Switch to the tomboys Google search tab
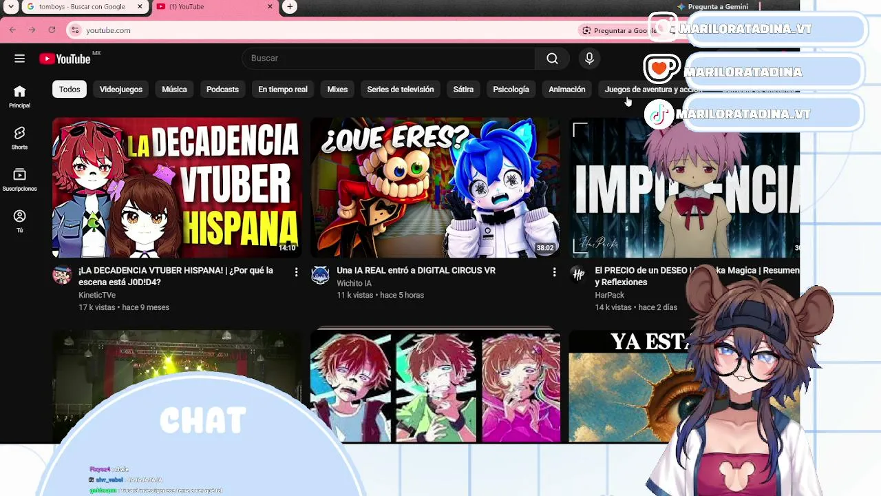Image resolution: width=881 pixels, height=496 pixels. 85,7
